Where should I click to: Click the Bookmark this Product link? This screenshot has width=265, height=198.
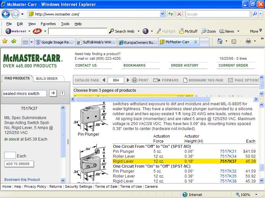22,180
